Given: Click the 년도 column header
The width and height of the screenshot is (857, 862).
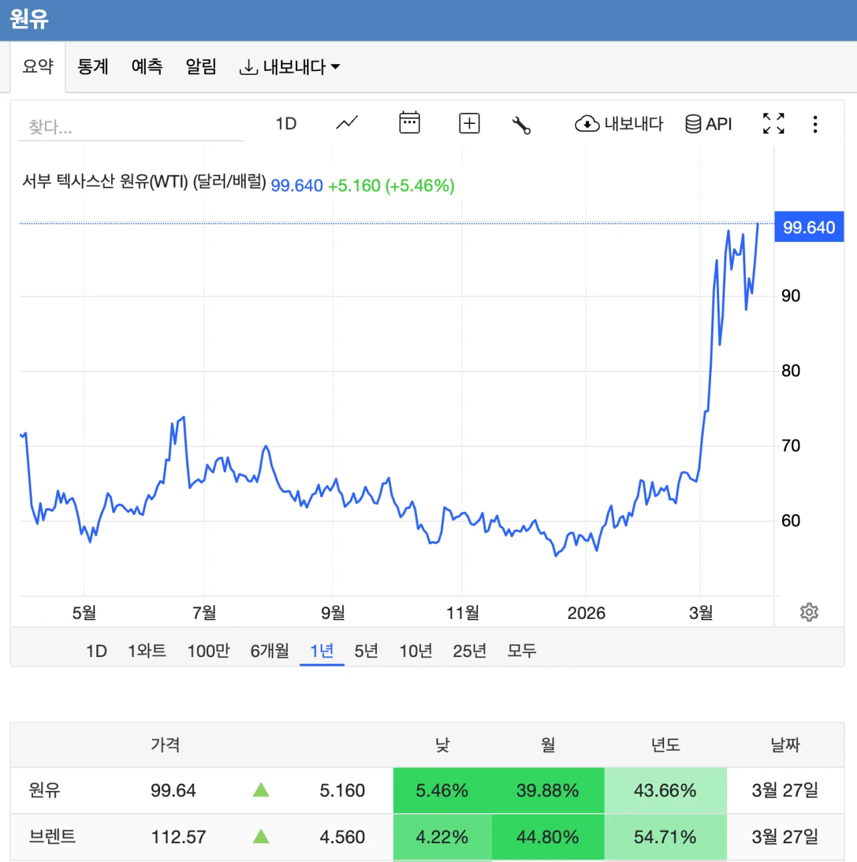Looking at the screenshot, I should click(x=666, y=745).
